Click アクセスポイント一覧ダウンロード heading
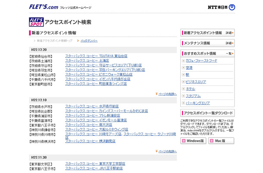Screen dimensions: 263x173 pyautogui.click(x=207, y=113)
